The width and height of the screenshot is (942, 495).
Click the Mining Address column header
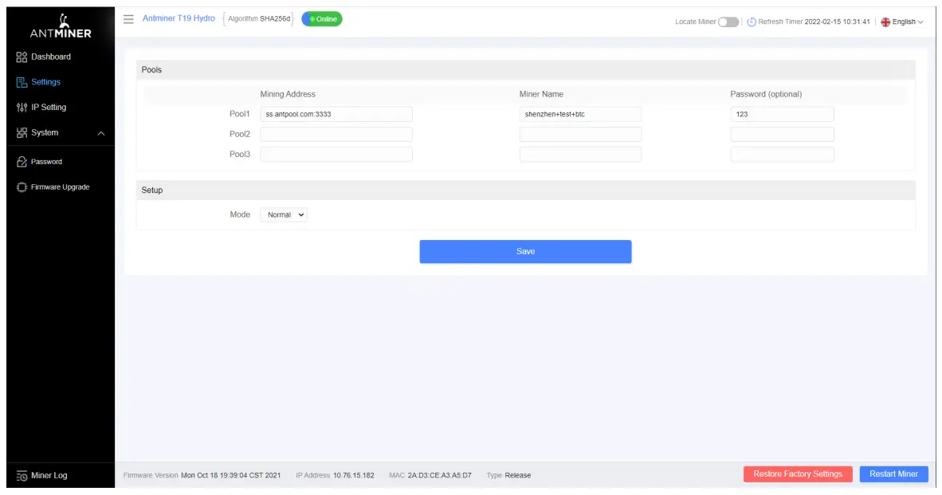[287, 94]
